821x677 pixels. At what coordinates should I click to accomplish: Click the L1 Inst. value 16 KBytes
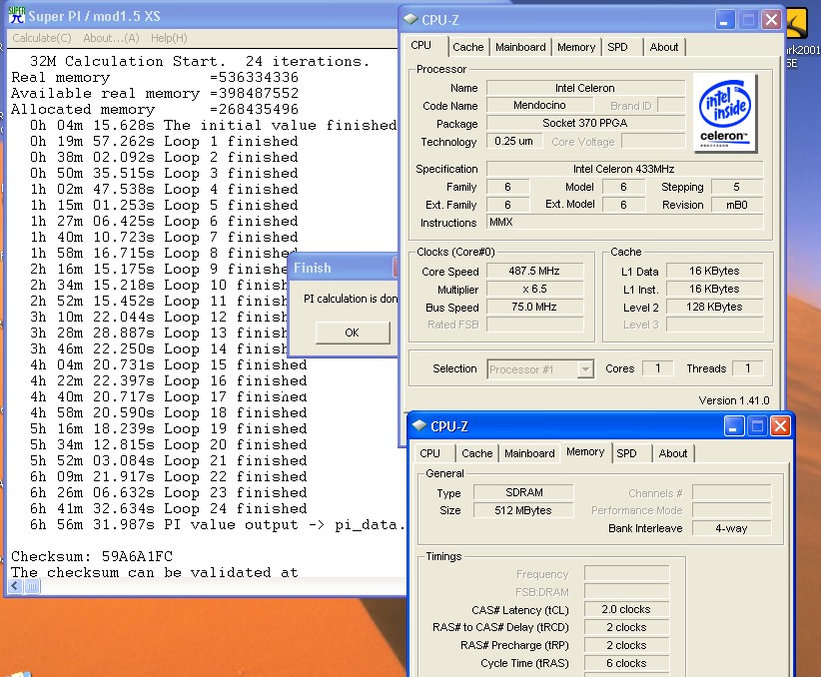pyautogui.click(x=714, y=289)
